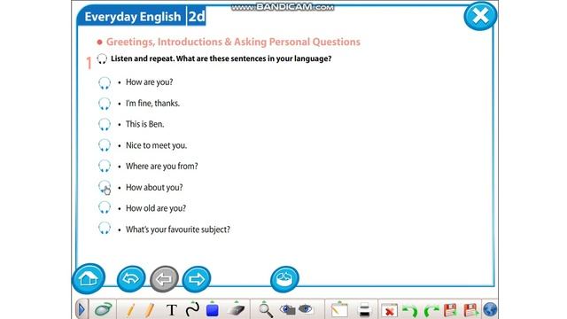Image resolution: width=567 pixels, height=319 pixels.
Task: Undo with the green left arrow
Action: pyautogui.click(x=410, y=310)
